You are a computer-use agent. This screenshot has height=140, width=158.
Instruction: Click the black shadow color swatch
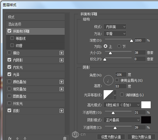pos(146,120)
